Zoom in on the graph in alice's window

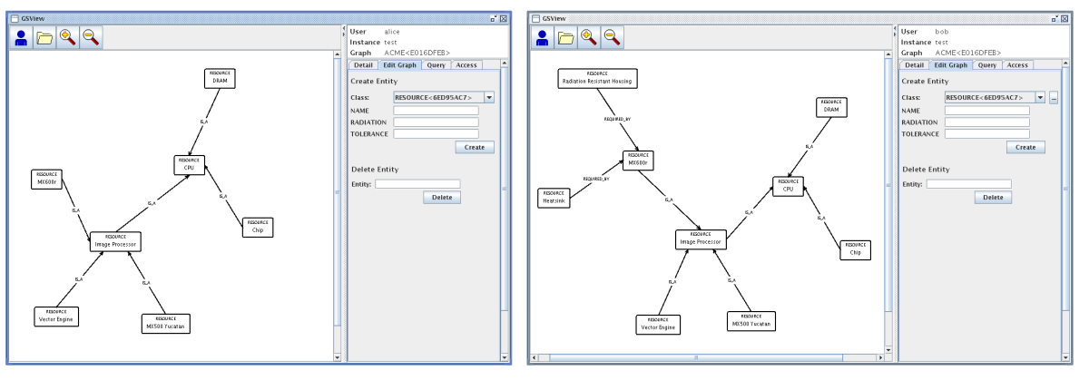point(67,37)
